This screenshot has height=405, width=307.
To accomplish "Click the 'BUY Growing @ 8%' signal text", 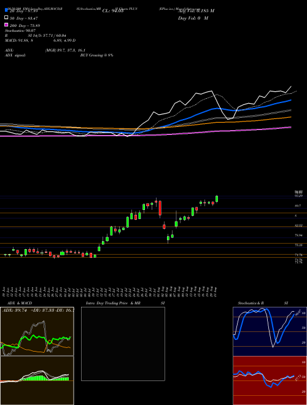I will [96, 55].
